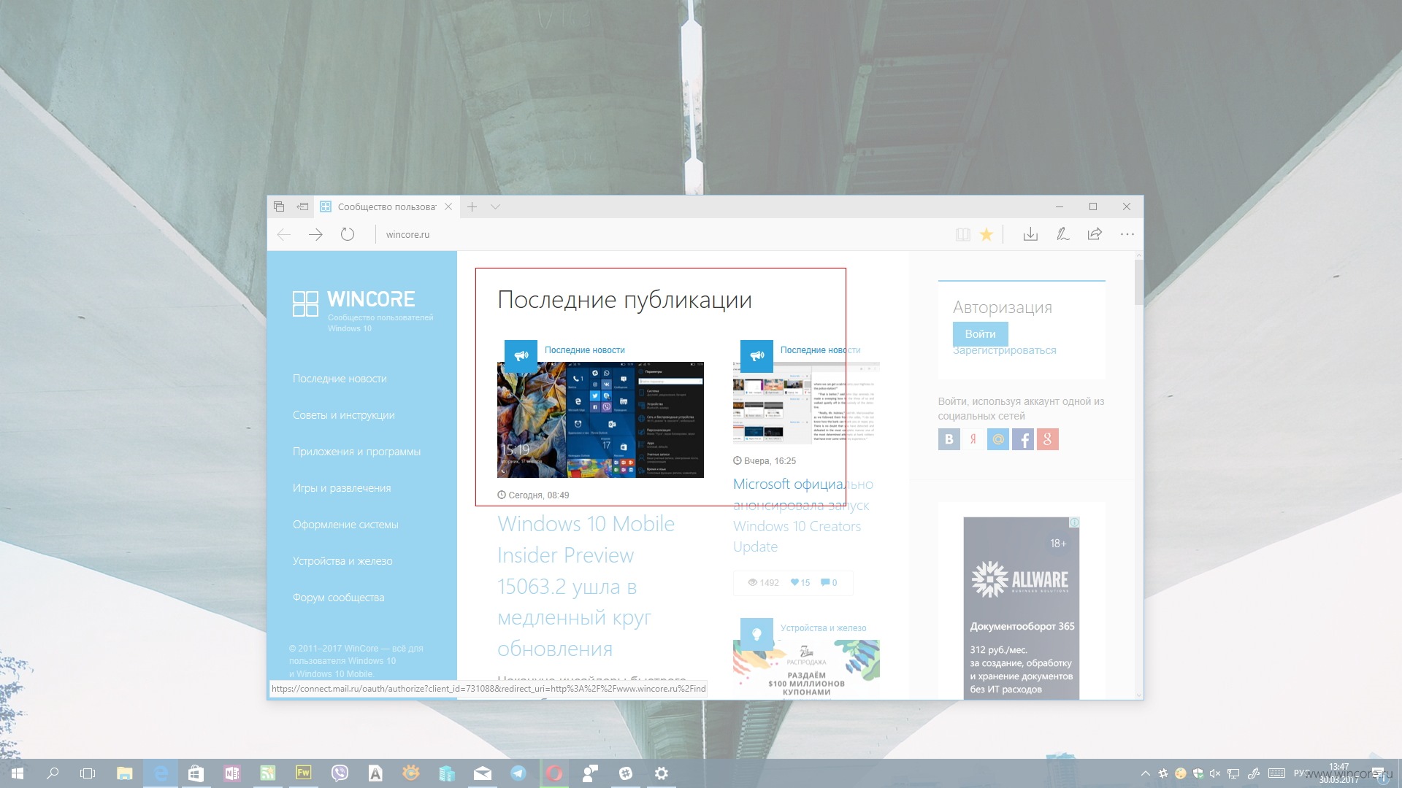This screenshot has height=788, width=1402.
Task: Go back to the previous page
Action: pyautogui.click(x=284, y=234)
